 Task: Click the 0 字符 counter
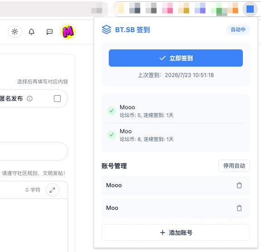pos(33,190)
